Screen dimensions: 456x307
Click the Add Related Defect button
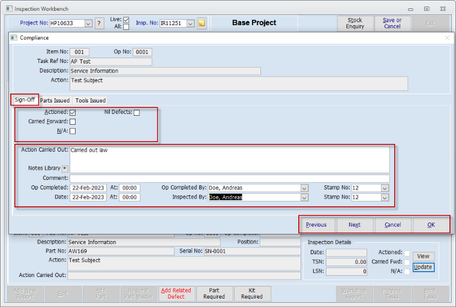coord(176,293)
